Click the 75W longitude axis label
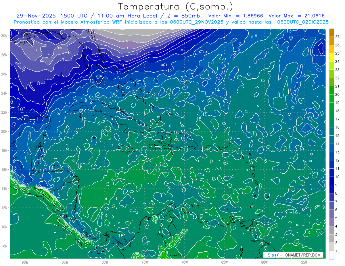The image size is (345, 266). click(x=145, y=263)
